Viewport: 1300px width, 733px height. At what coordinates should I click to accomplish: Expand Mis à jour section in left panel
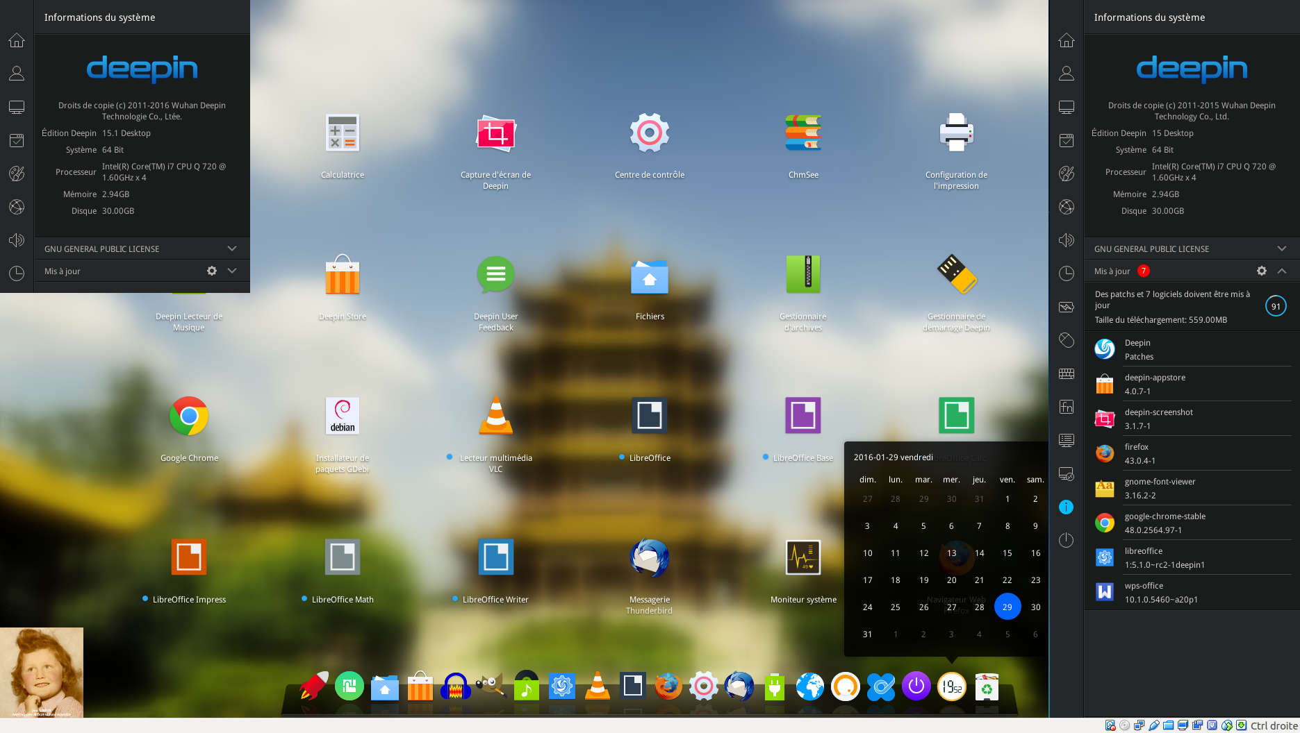click(232, 271)
